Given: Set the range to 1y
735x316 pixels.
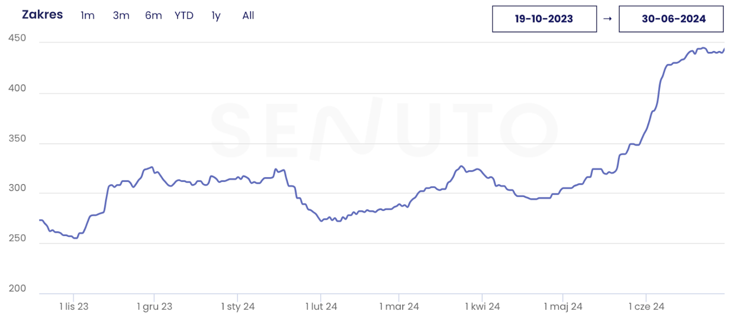Looking at the screenshot, I should point(216,15).
